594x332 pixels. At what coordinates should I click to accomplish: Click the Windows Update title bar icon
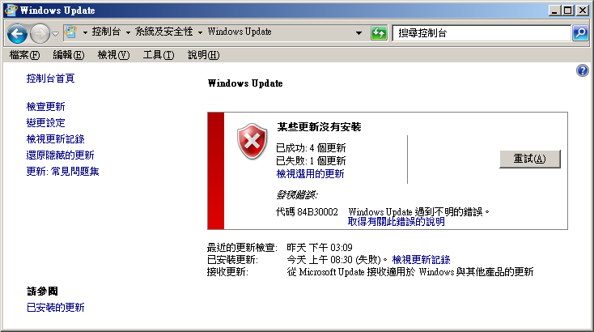(x=11, y=10)
